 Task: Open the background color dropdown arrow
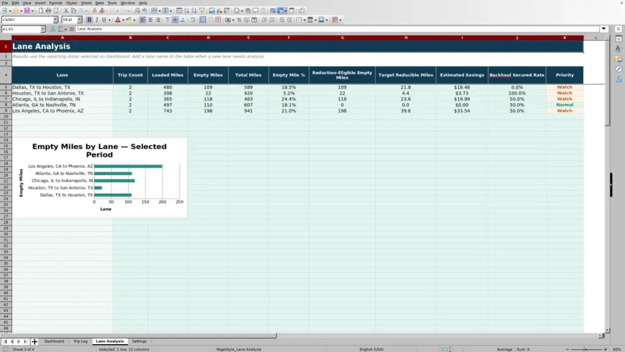(x=134, y=20)
